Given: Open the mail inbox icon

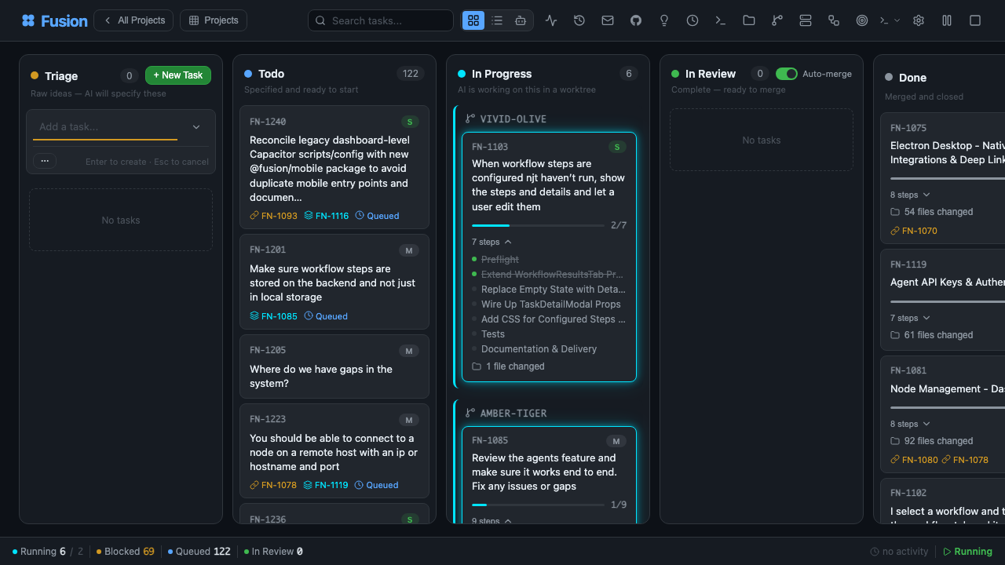Looking at the screenshot, I should tap(608, 20).
